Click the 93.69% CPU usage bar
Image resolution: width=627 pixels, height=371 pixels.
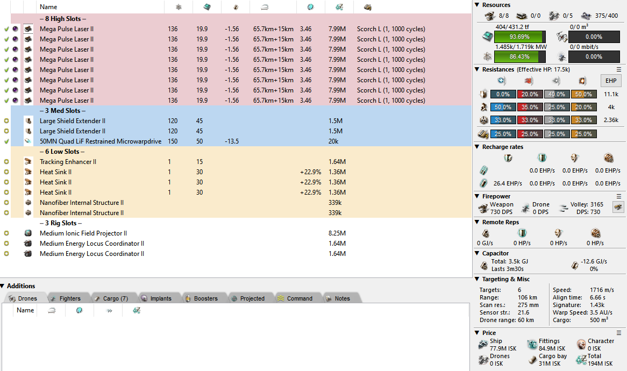click(519, 37)
